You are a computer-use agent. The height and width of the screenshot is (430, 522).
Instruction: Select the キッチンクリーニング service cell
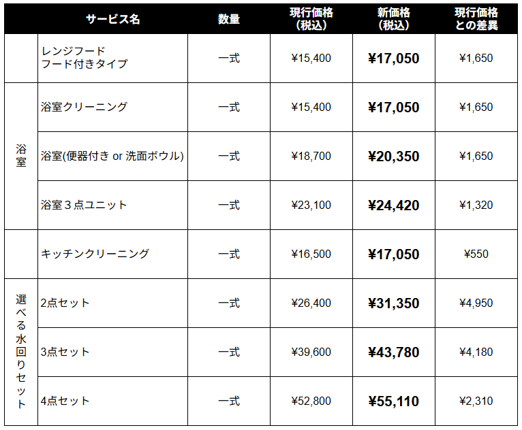95,254
